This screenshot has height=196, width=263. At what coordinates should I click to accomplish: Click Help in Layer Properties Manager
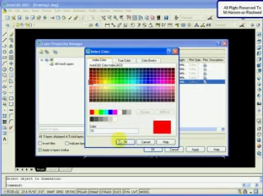pos(216,149)
